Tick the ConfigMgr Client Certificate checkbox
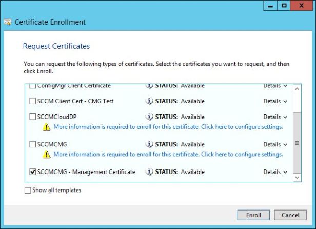This screenshot has height=229, width=316. click(32, 86)
